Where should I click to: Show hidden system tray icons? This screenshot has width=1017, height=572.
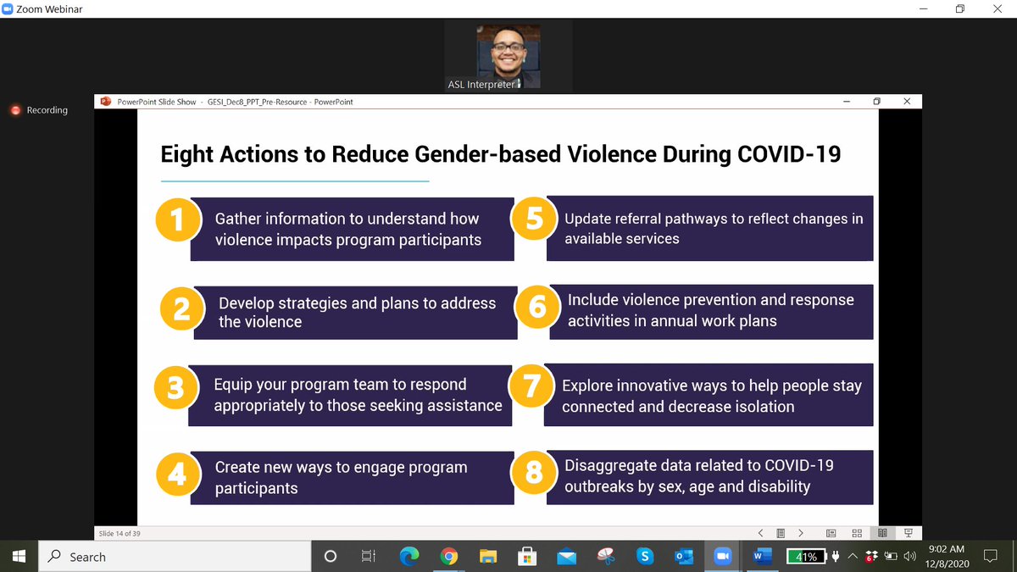853,557
